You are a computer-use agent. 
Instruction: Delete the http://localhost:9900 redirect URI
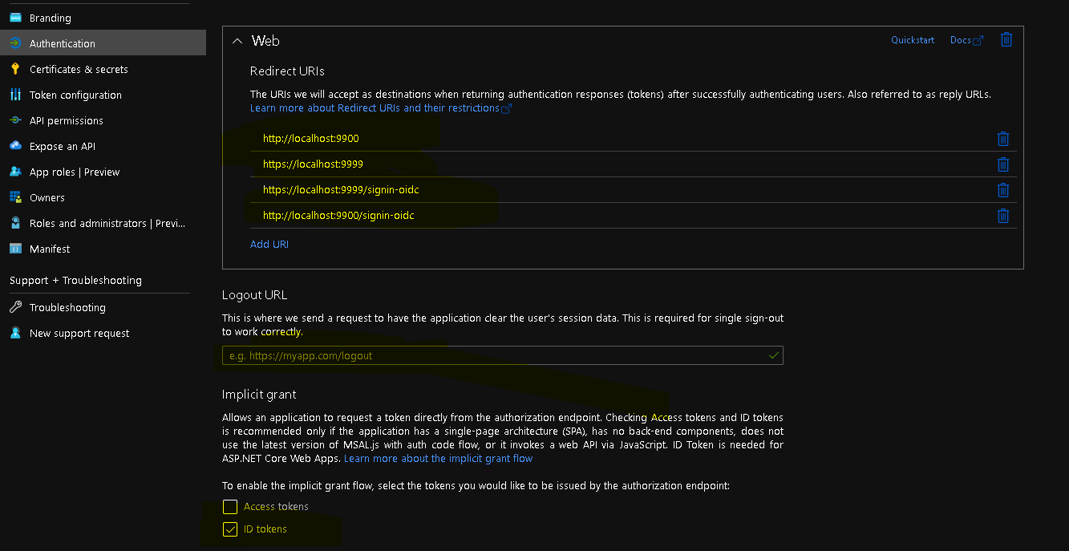(1002, 139)
